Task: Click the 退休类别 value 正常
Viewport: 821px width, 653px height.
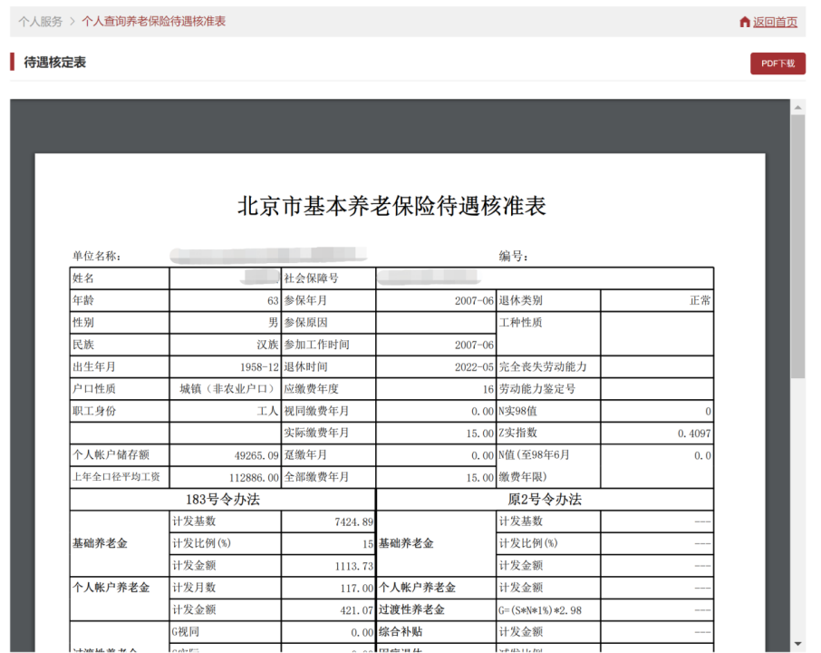Action: point(700,301)
